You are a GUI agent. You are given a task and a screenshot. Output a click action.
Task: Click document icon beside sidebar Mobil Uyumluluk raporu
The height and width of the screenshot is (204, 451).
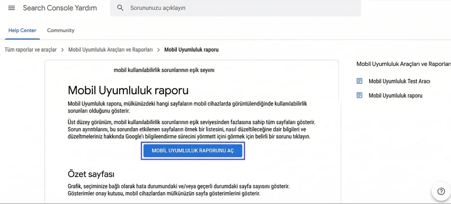pos(359,96)
